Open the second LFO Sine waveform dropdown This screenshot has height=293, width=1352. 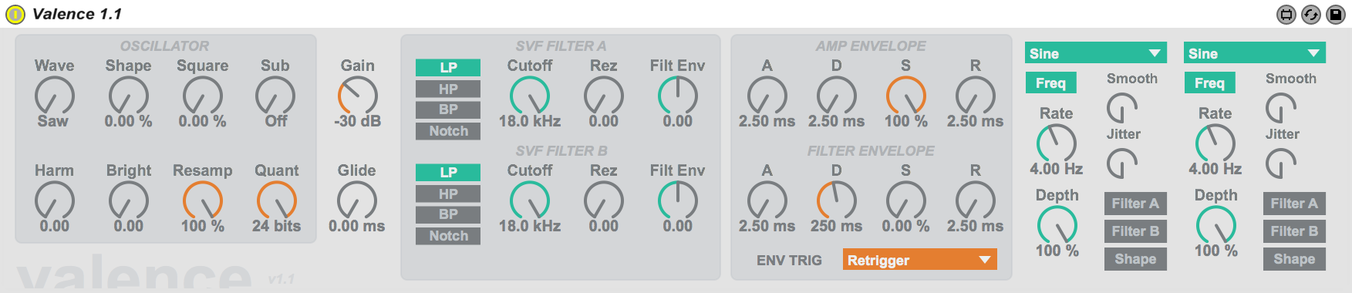tap(1255, 53)
